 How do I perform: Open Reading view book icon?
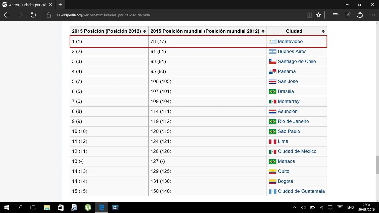(x=310, y=15)
